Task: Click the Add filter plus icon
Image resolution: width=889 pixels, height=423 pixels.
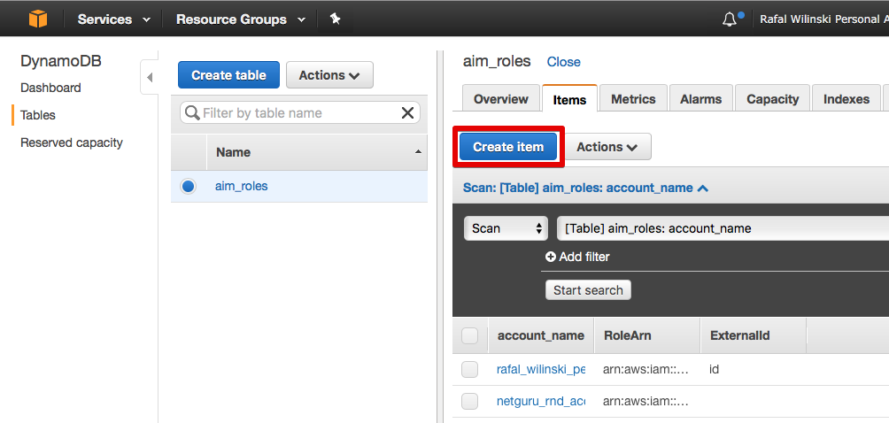Action: point(551,258)
